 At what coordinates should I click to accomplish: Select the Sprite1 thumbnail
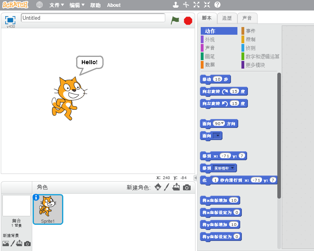click(x=48, y=209)
